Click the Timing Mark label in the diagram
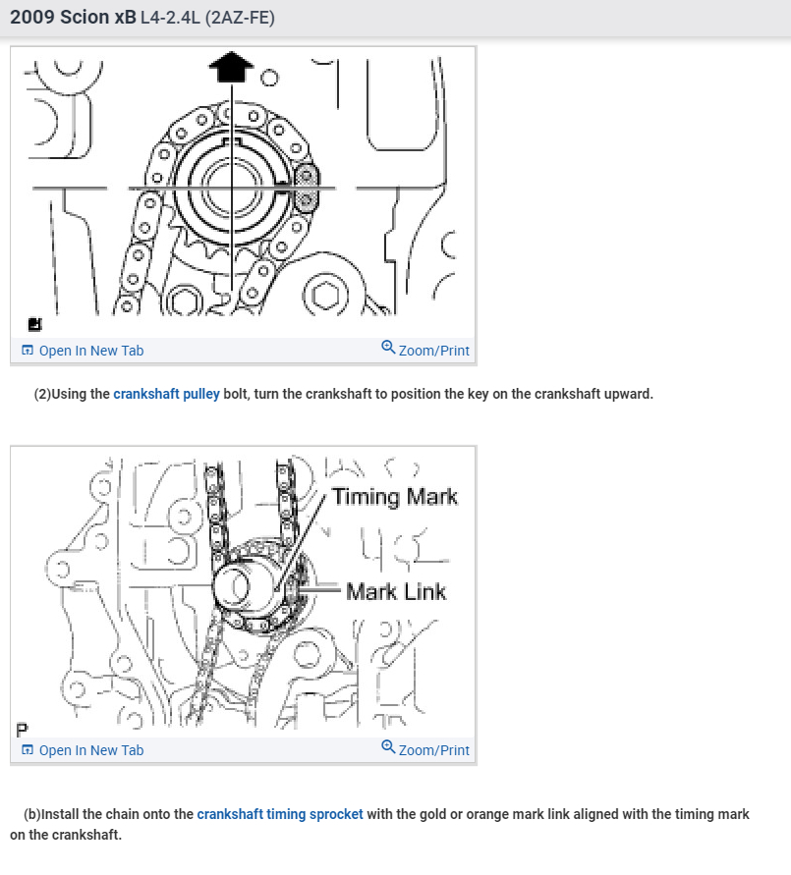791x875 pixels. pos(395,497)
